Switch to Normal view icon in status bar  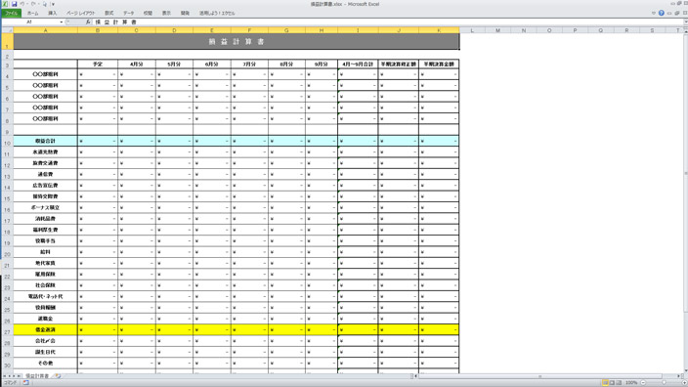tap(605, 383)
